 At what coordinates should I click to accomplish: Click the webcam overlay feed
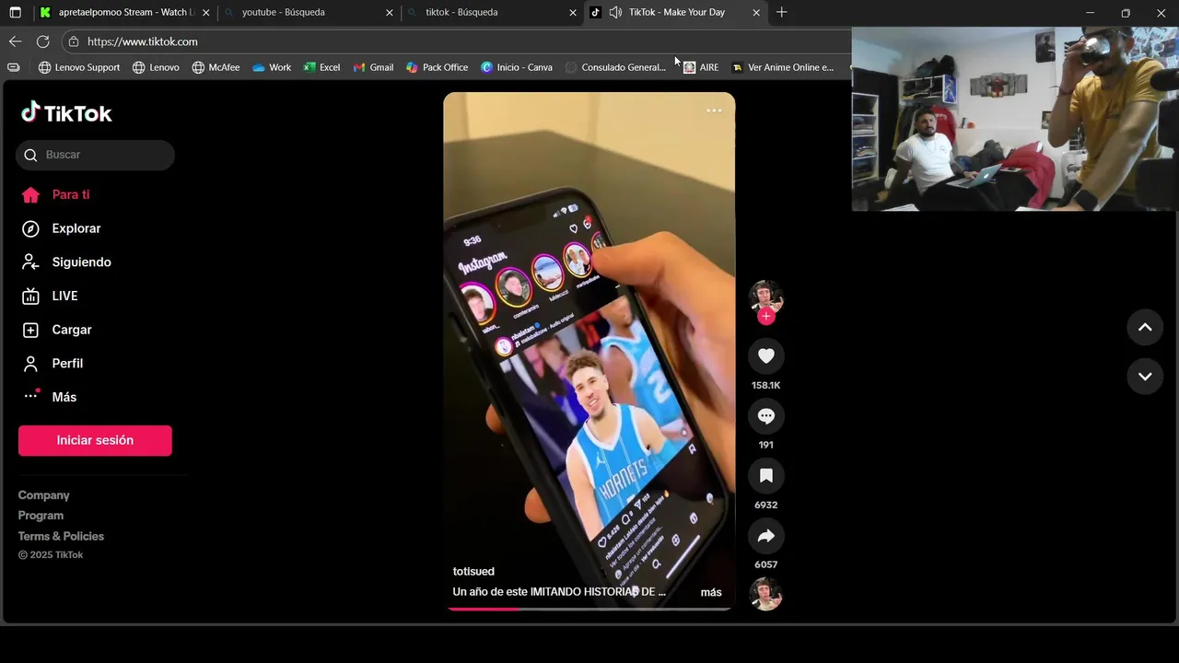pyautogui.click(x=1015, y=120)
